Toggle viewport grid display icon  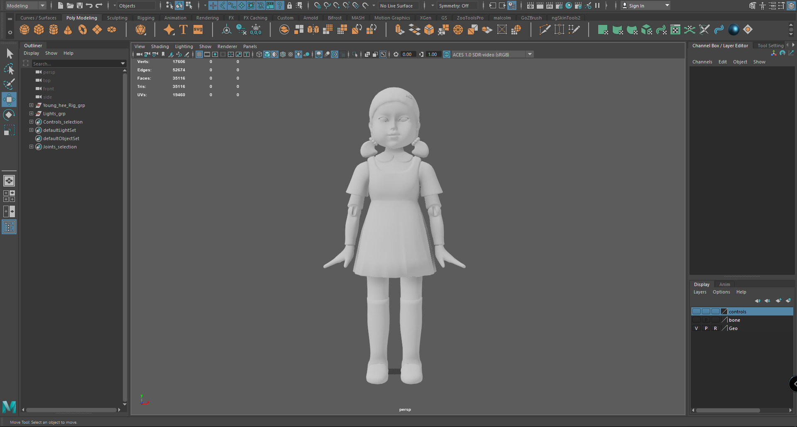pyautogui.click(x=199, y=54)
